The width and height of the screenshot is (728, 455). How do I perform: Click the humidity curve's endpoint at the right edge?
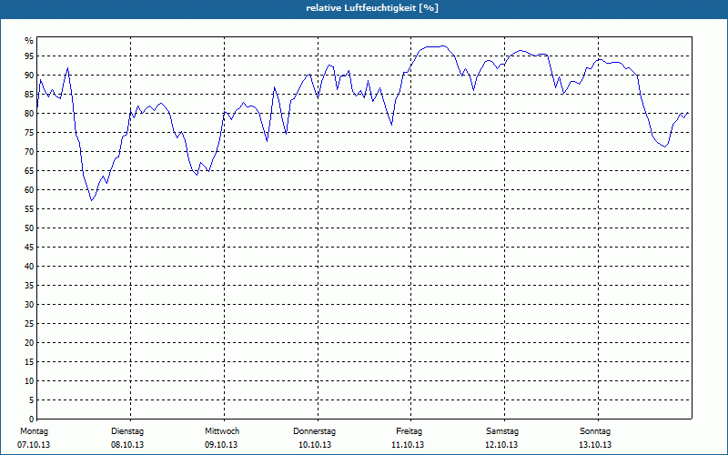click(x=688, y=113)
